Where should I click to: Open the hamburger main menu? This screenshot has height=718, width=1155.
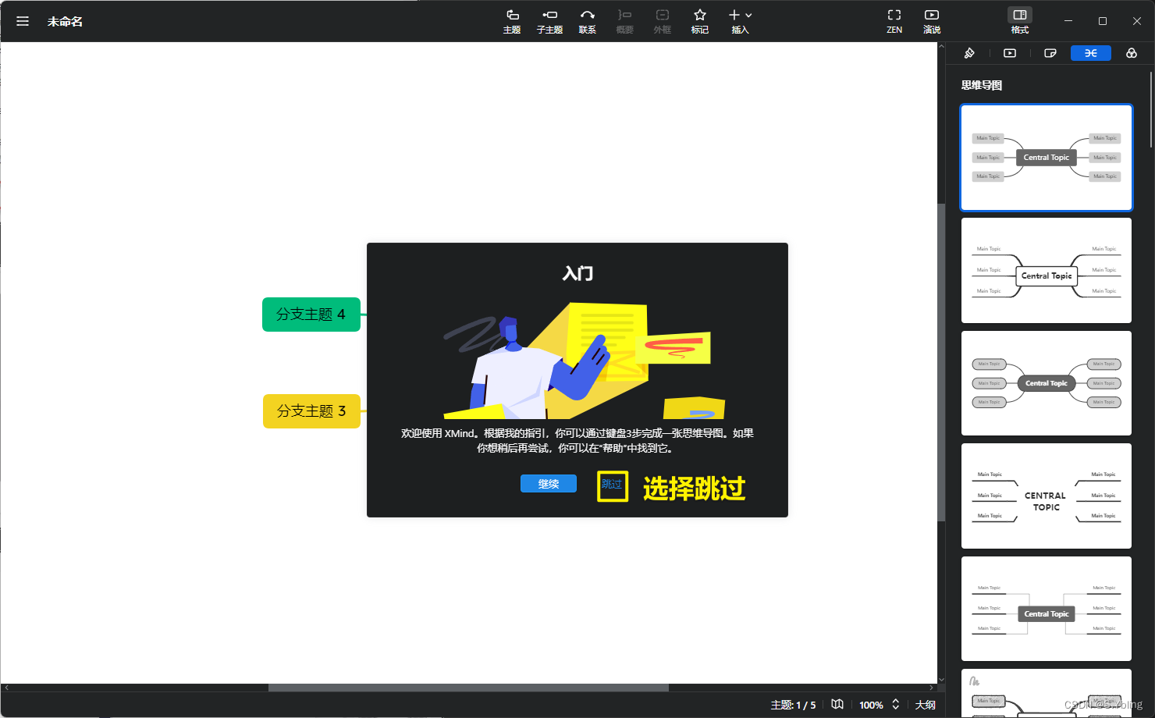23,21
